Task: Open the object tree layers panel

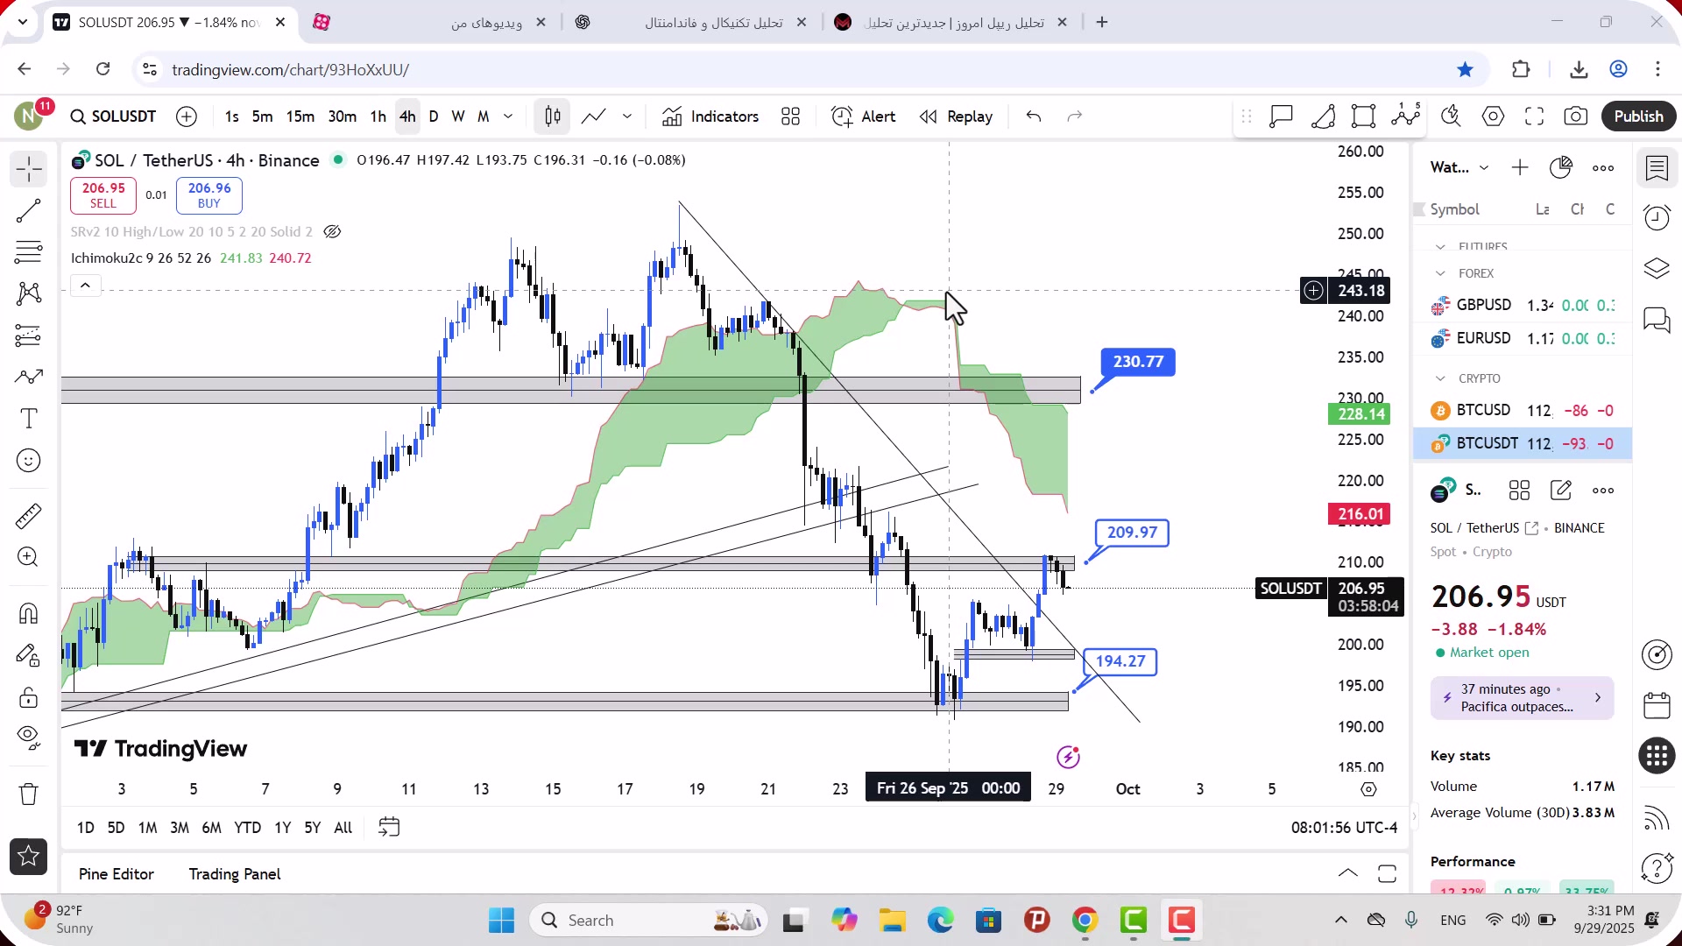Action: pos(1657,268)
